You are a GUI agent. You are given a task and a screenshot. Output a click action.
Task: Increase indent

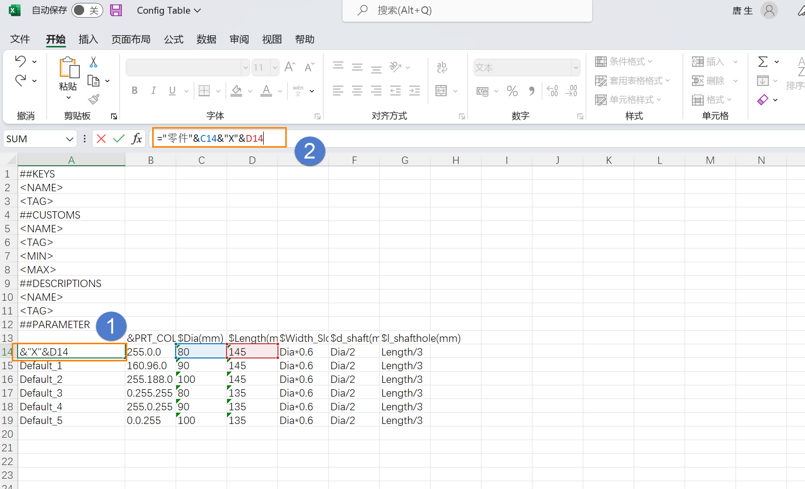pyautogui.click(x=414, y=90)
